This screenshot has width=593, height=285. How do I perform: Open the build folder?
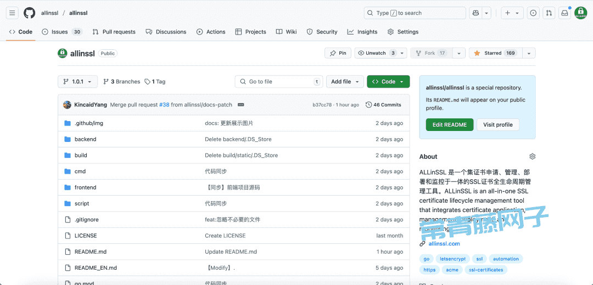coord(81,155)
